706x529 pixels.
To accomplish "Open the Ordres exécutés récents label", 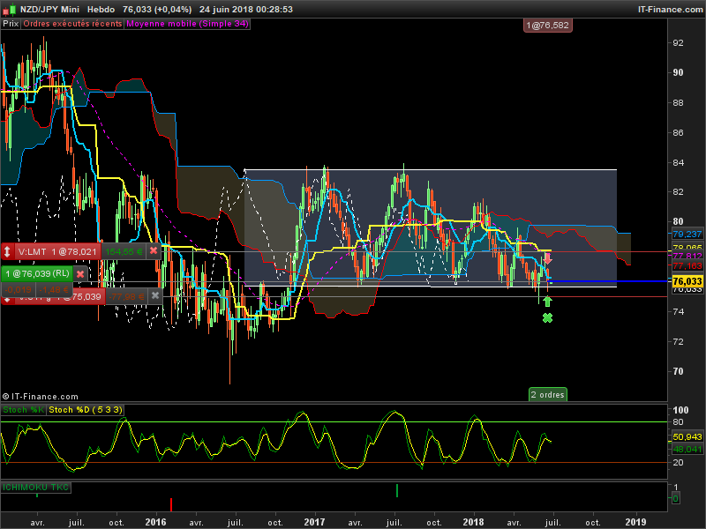I will point(72,24).
